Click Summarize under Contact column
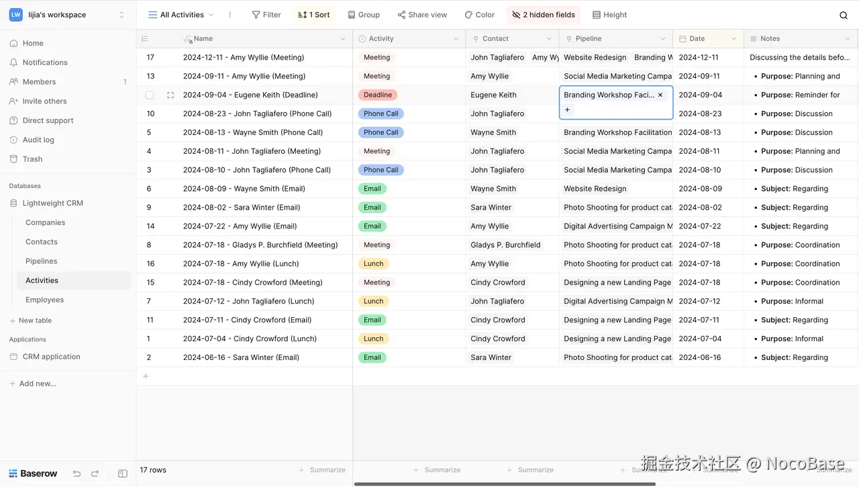This screenshot has height=487, width=859. pyautogui.click(x=530, y=470)
